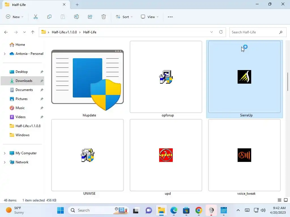Screen dimensions: 290x217
Task: Click the Paste clipboard icon
Action: pos(63,17)
